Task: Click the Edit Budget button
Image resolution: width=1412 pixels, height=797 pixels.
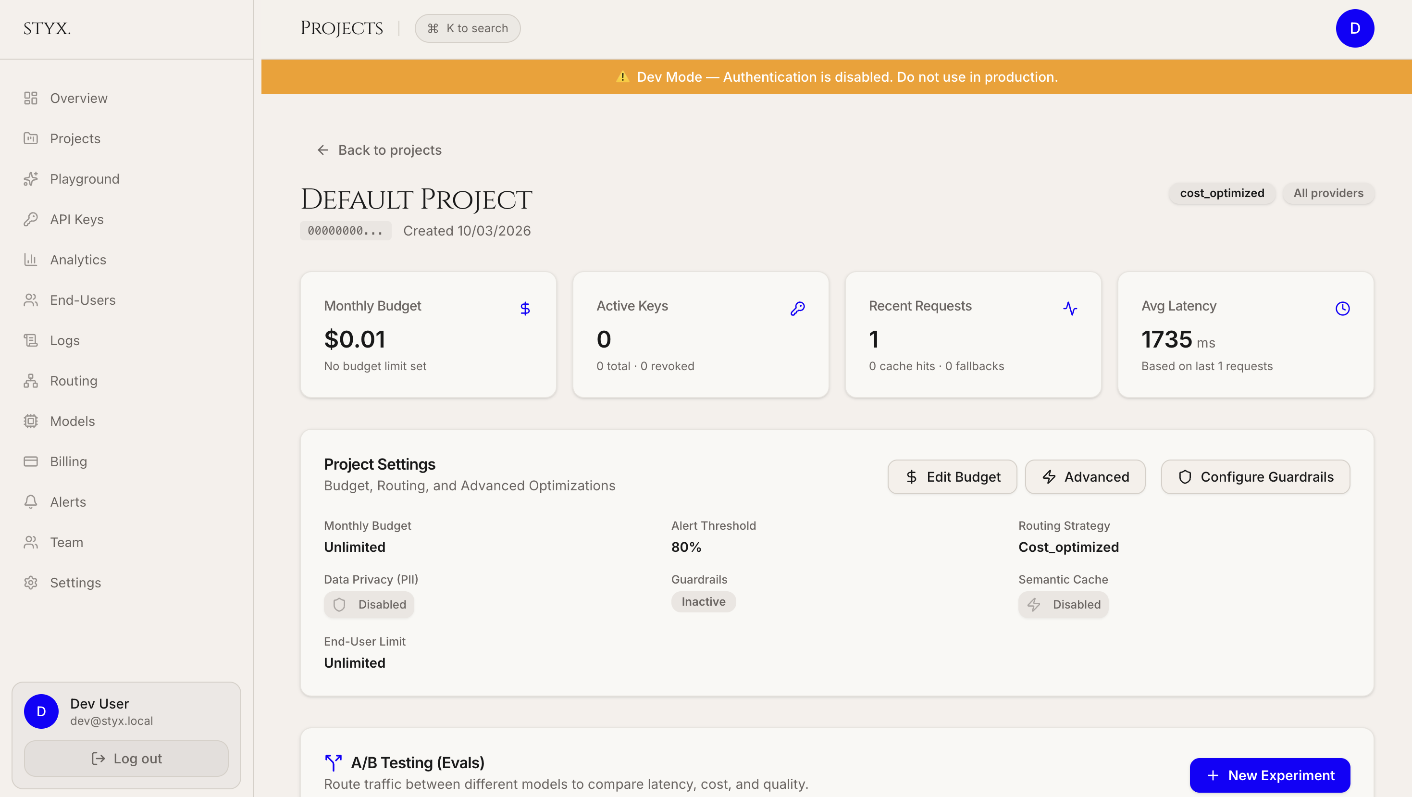Action: point(952,477)
